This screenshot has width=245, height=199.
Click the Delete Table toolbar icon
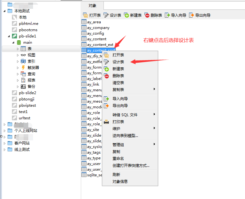coord(147,15)
